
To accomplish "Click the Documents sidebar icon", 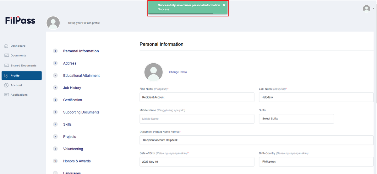I will (7, 55).
